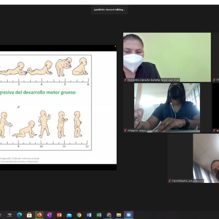Launch Google Chrome from taskbar
Image resolution: width=219 pixels, height=219 pixels.
[x=79, y=215]
